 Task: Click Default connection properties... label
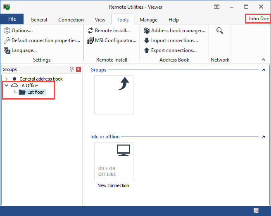coord(46,40)
